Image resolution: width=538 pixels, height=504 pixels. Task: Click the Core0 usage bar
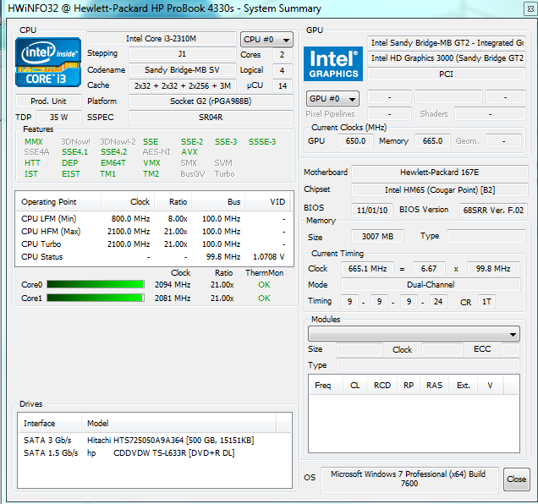point(96,284)
